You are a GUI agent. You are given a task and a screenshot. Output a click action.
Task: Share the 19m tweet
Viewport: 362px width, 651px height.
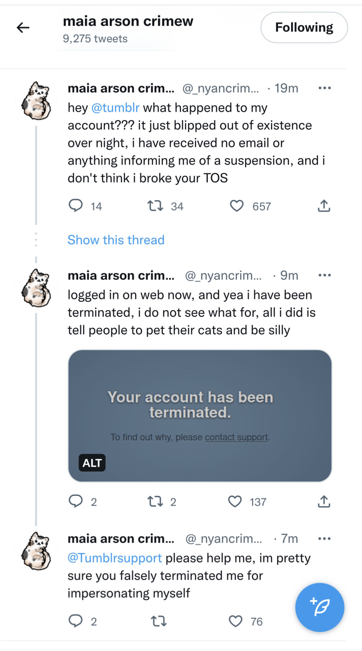point(324,205)
